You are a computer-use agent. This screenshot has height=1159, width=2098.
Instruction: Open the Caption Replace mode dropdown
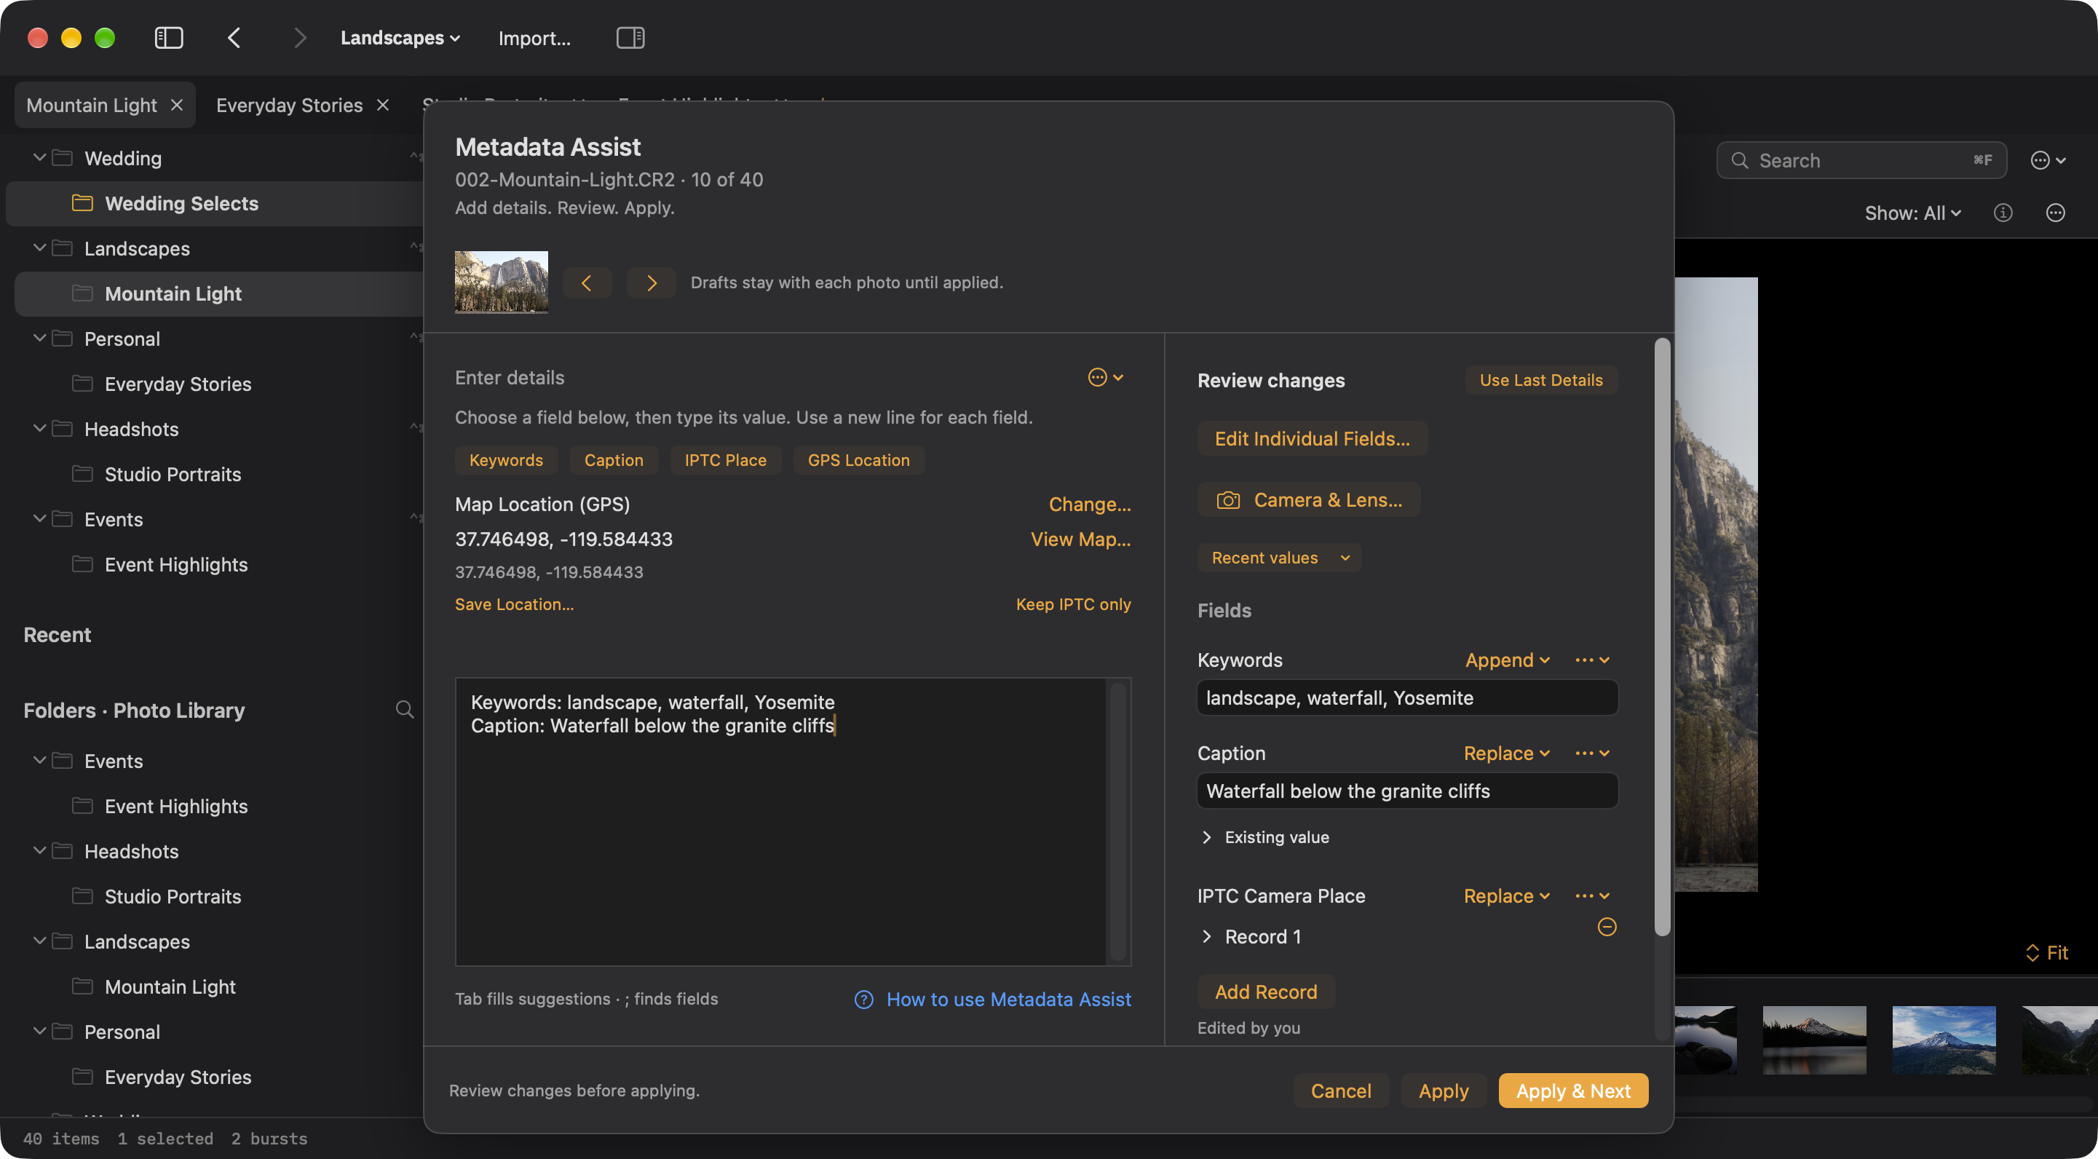(x=1506, y=753)
